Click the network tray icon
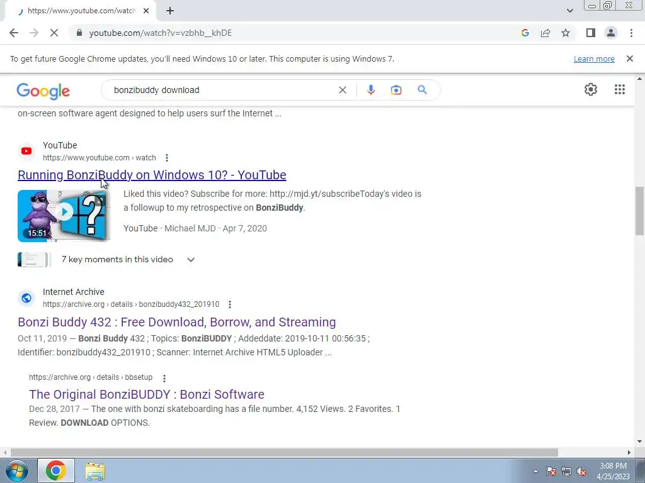Screen dimensions: 645x483 [x=566, y=472]
